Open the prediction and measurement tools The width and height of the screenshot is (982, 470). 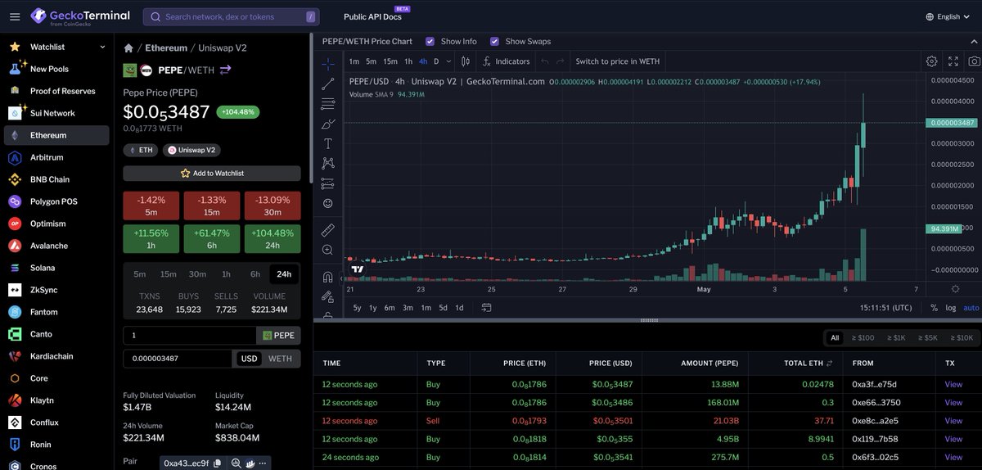point(328,183)
